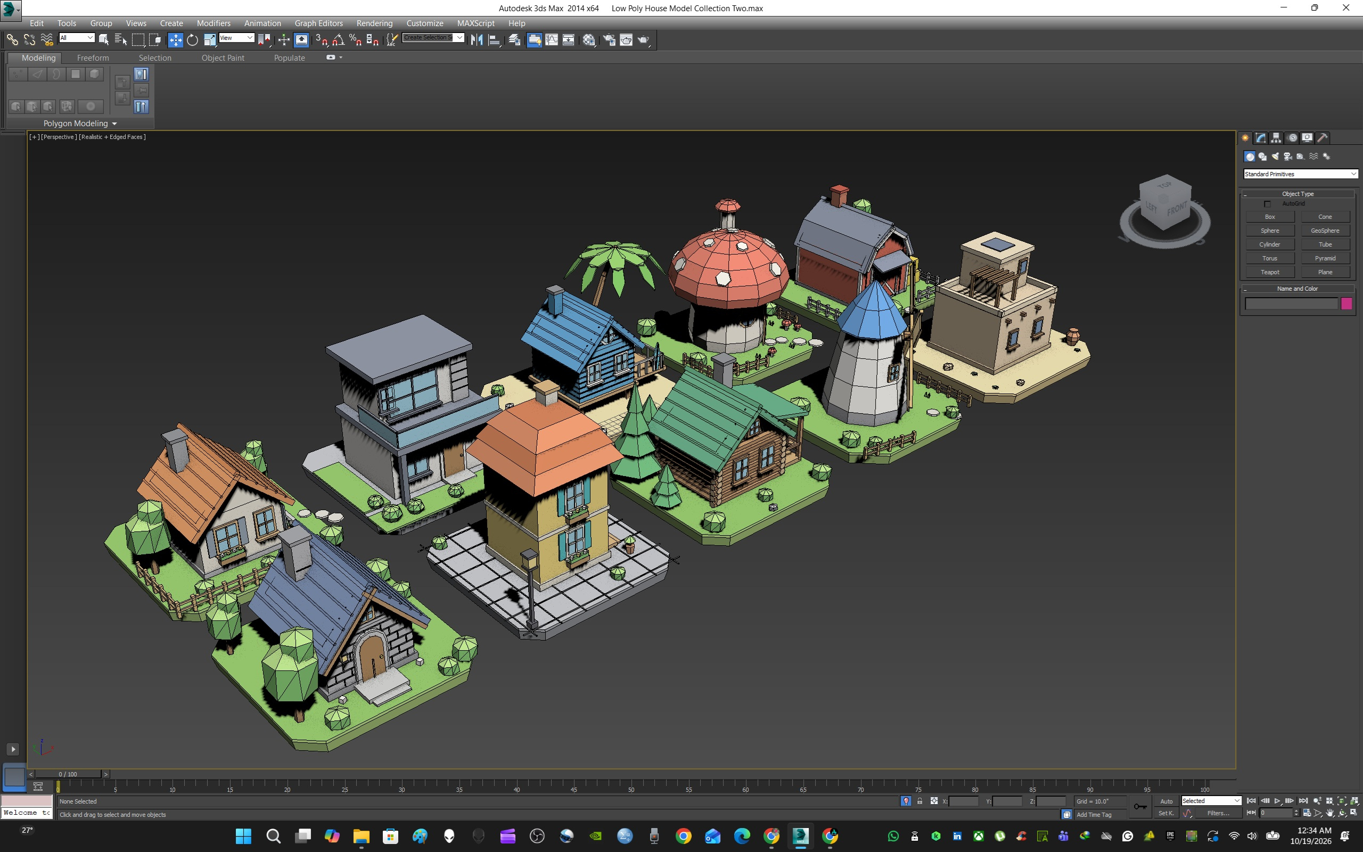Open the pink object color swatch
1363x852 pixels.
pos(1346,304)
